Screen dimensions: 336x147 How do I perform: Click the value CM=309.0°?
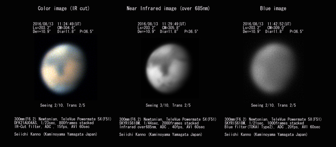[x=276, y=28]
